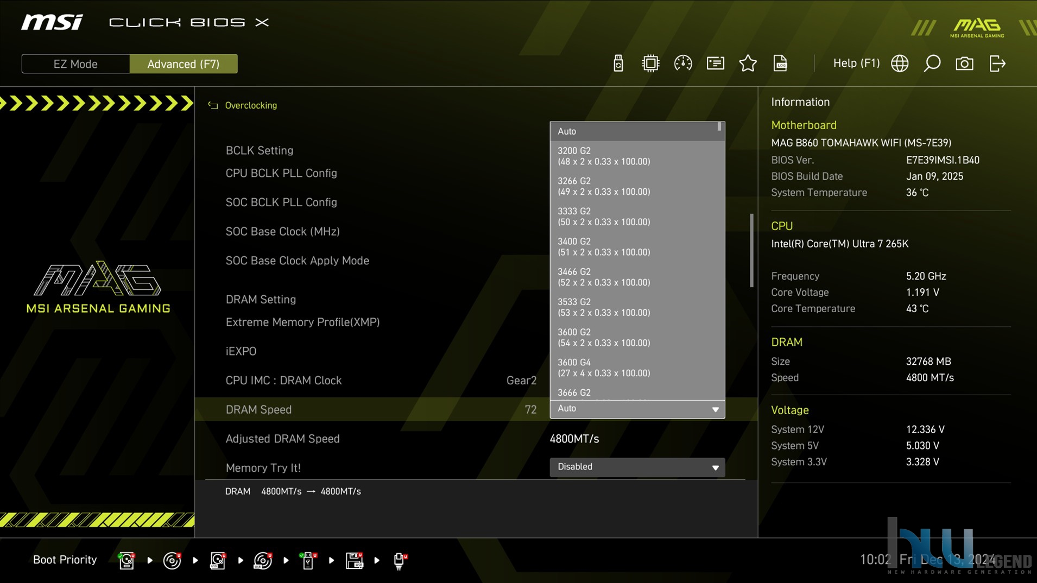Select USB floppy boot device
This screenshot has width=1037, height=583.
[x=355, y=560]
